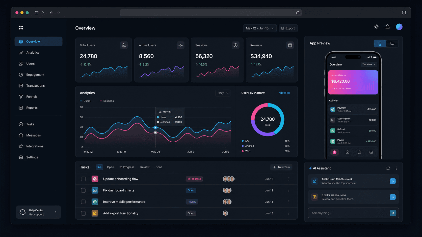Image resolution: width=422 pixels, height=237 pixels.
Task: Click the Add export functionality task icon
Action: click(x=95, y=213)
